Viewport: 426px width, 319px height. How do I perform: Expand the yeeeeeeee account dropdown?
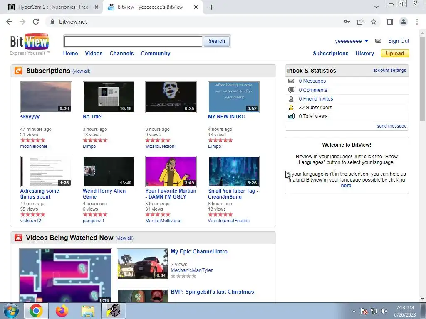[366, 41]
